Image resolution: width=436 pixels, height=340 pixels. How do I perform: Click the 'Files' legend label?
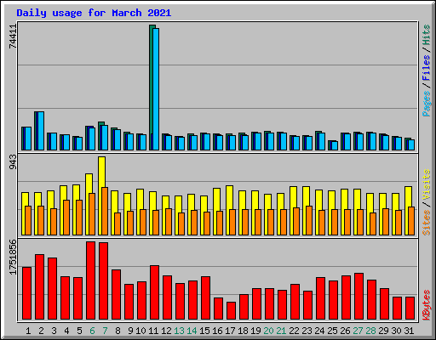click(x=427, y=68)
